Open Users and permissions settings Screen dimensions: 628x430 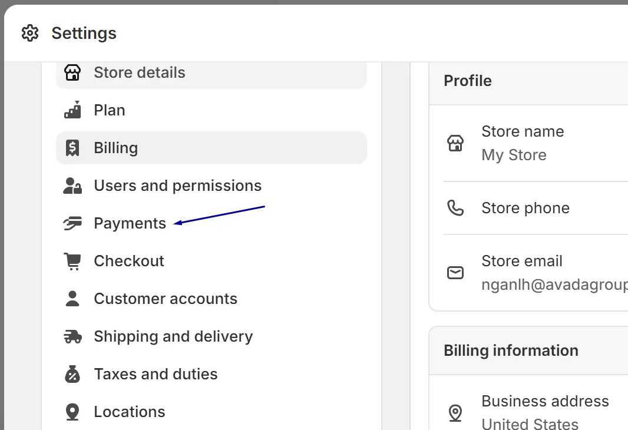[211, 186]
